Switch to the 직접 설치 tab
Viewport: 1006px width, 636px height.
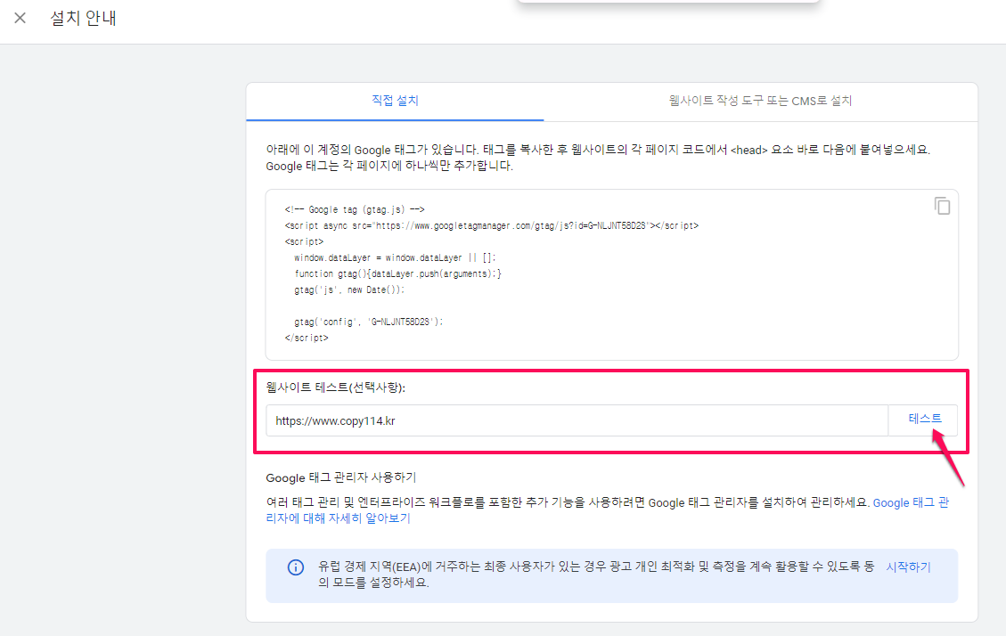395,101
